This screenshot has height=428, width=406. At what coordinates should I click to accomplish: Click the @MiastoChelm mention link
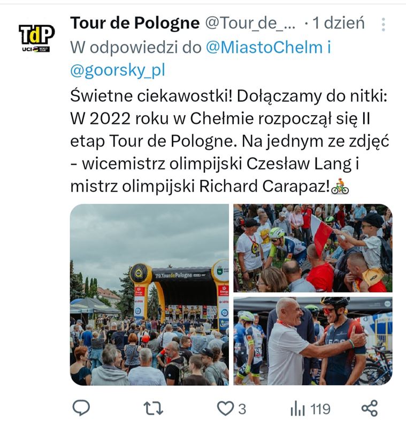pyautogui.click(x=264, y=47)
